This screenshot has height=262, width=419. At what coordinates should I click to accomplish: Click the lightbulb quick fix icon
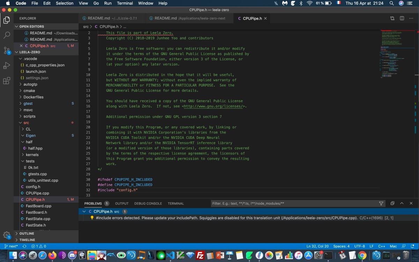click(92, 218)
